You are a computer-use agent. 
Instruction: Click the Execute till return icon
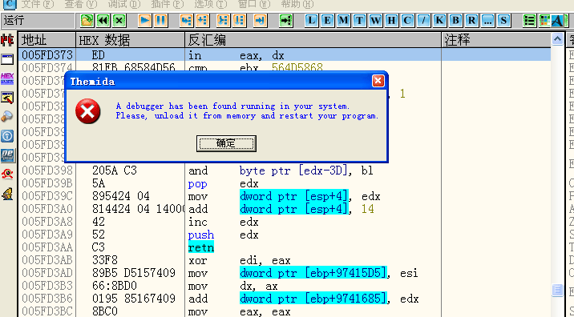(x=260, y=20)
